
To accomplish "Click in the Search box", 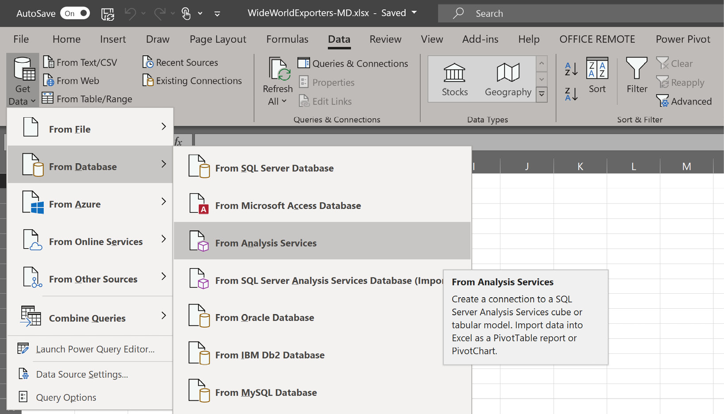I will click(581, 13).
